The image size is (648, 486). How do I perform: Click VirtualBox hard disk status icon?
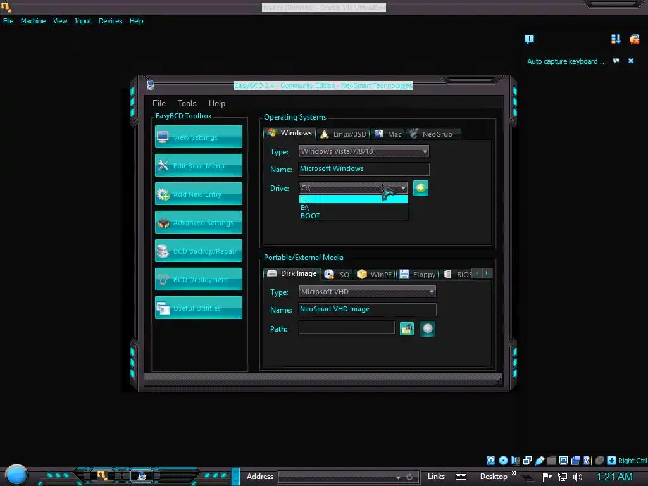490,461
